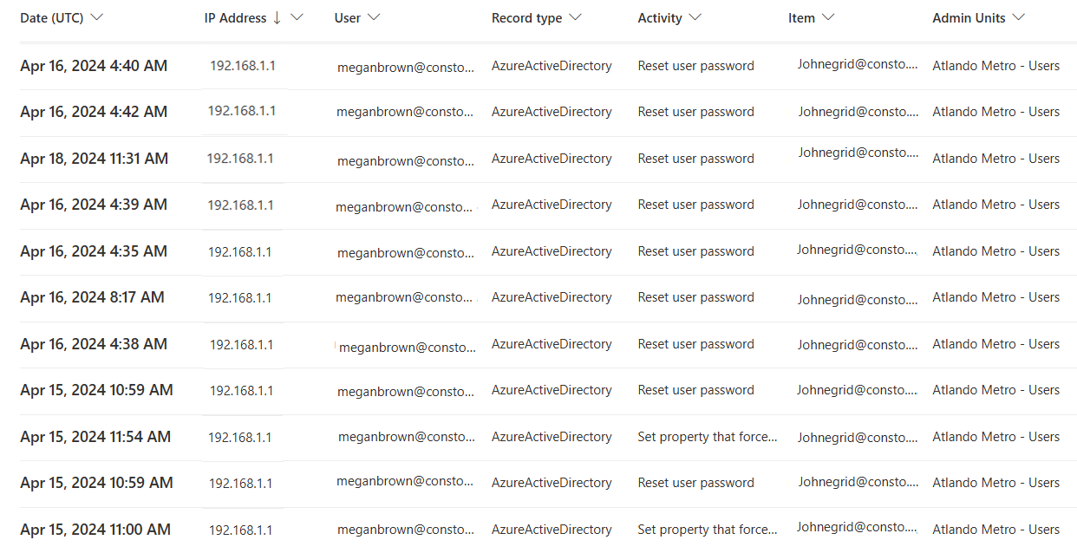Click AzureActiveDirectory in the first row
The height and width of the screenshot is (553, 1077).
552,64
